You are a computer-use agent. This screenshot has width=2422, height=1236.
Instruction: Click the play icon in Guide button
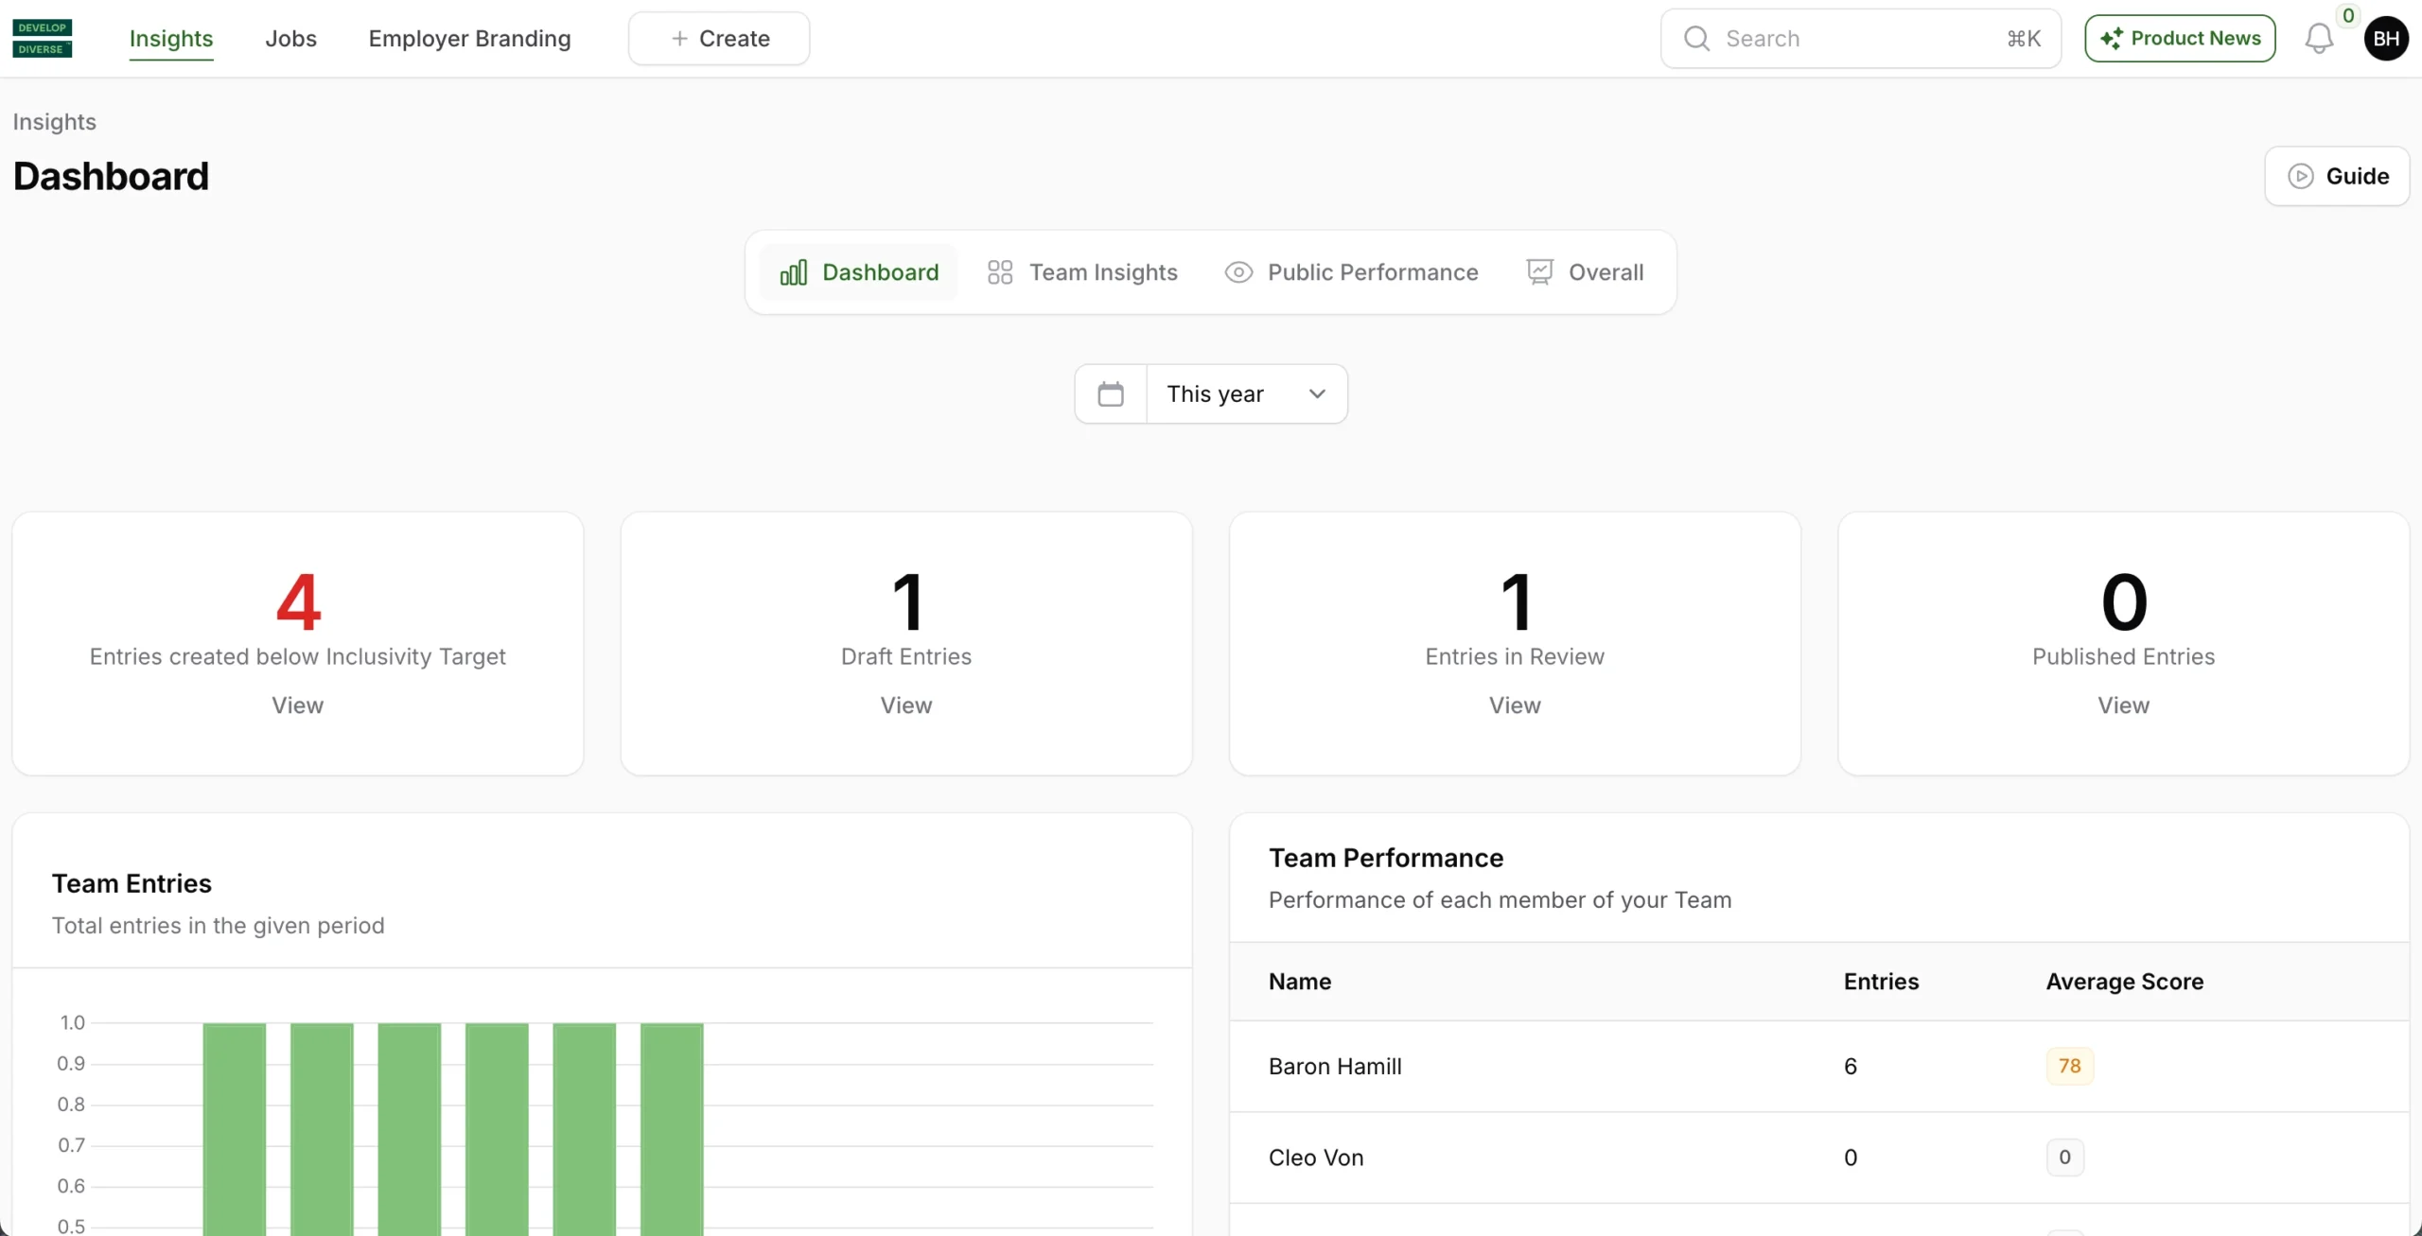(2300, 176)
